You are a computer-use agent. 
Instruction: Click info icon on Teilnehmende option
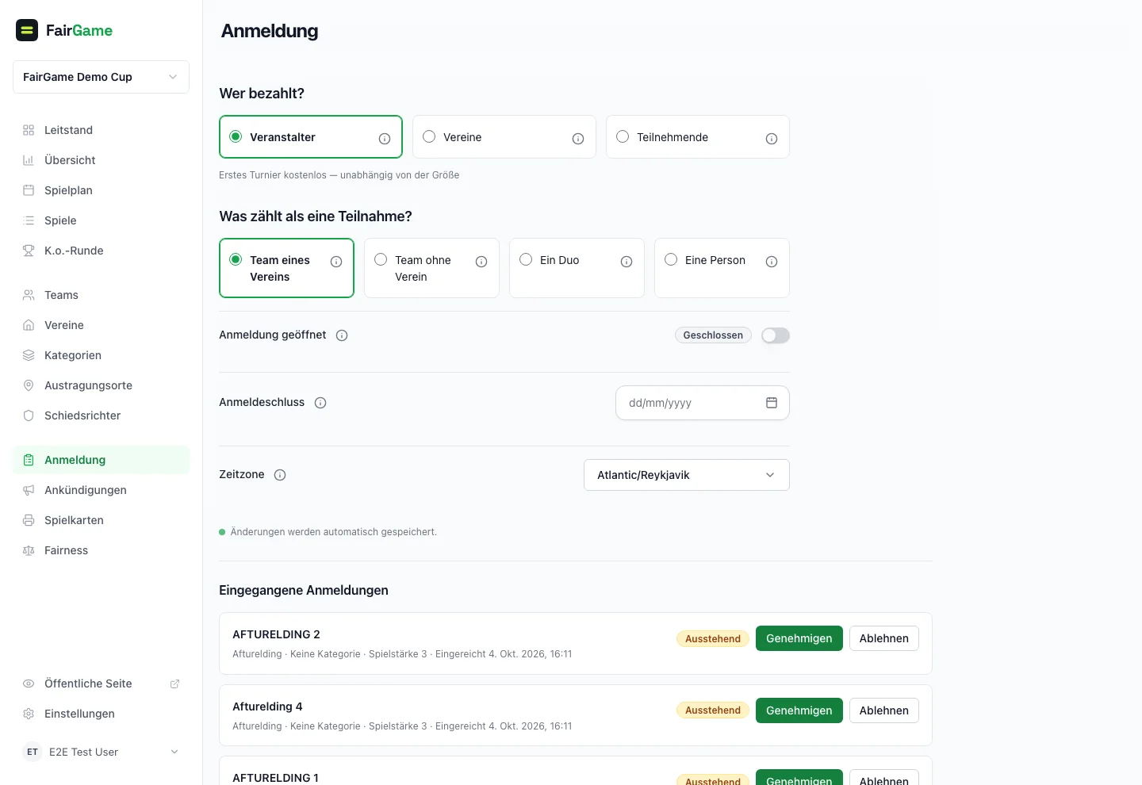pyautogui.click(x=772, y=139)
